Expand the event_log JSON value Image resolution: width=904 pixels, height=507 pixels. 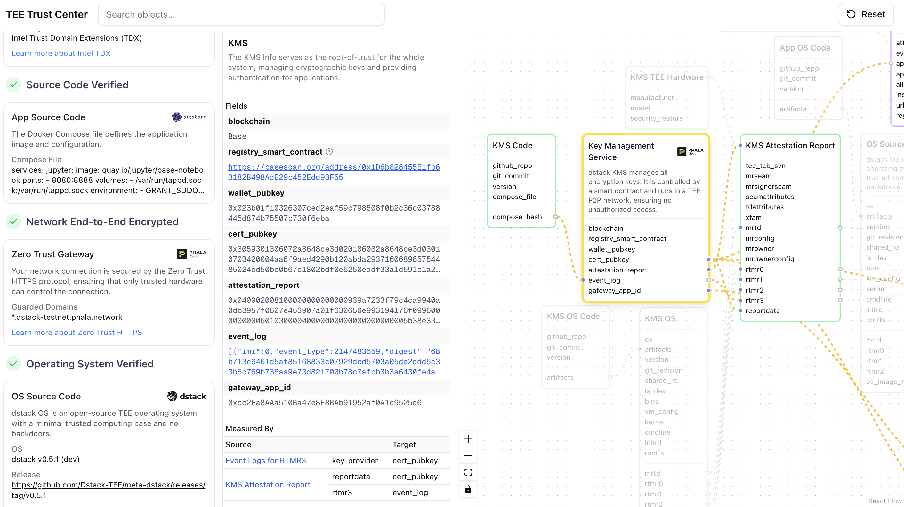pyautogui.click(x=334, y=361)
